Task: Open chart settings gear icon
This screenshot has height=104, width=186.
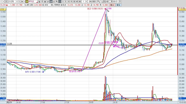Action: point(107,2)
